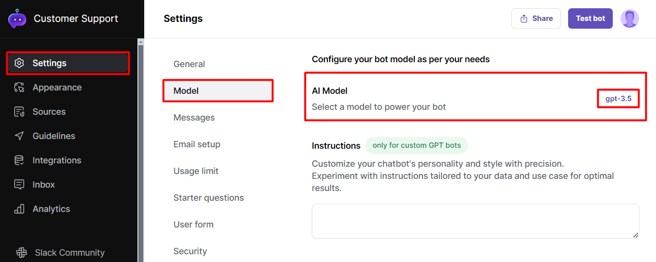Open the Email setup tab
This screenshot has width=656, height=262.
click(197, 144)
